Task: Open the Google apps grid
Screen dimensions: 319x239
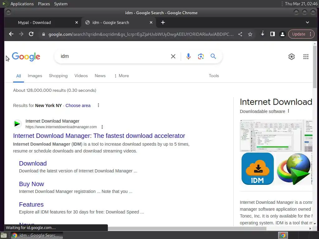Action: pyautogui.click(x=306, y=57)
